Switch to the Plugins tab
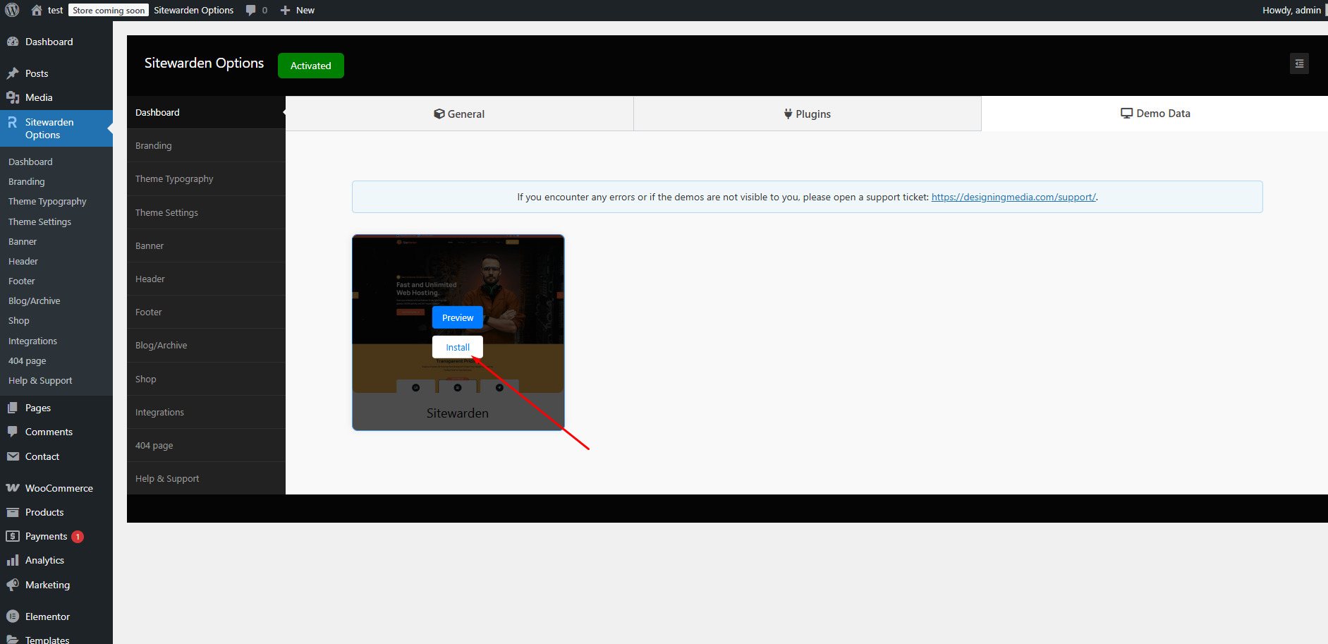The height and width of the screenshot is (644, 1328). (808, 114)
